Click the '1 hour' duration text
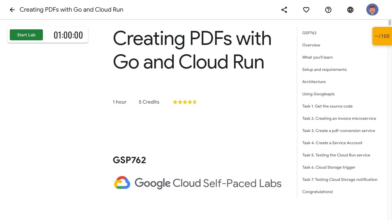The height and width of the screenshot is (220, 392). pyautogui.click(x=119, y=102)
